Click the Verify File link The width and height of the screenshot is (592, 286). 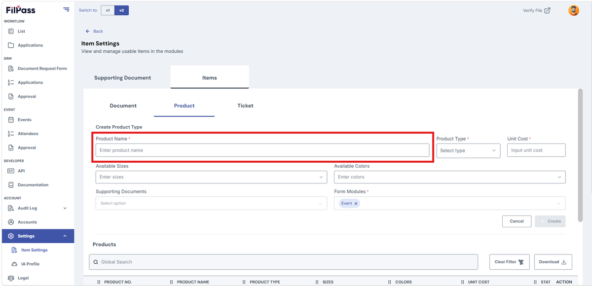coord(537,10)
